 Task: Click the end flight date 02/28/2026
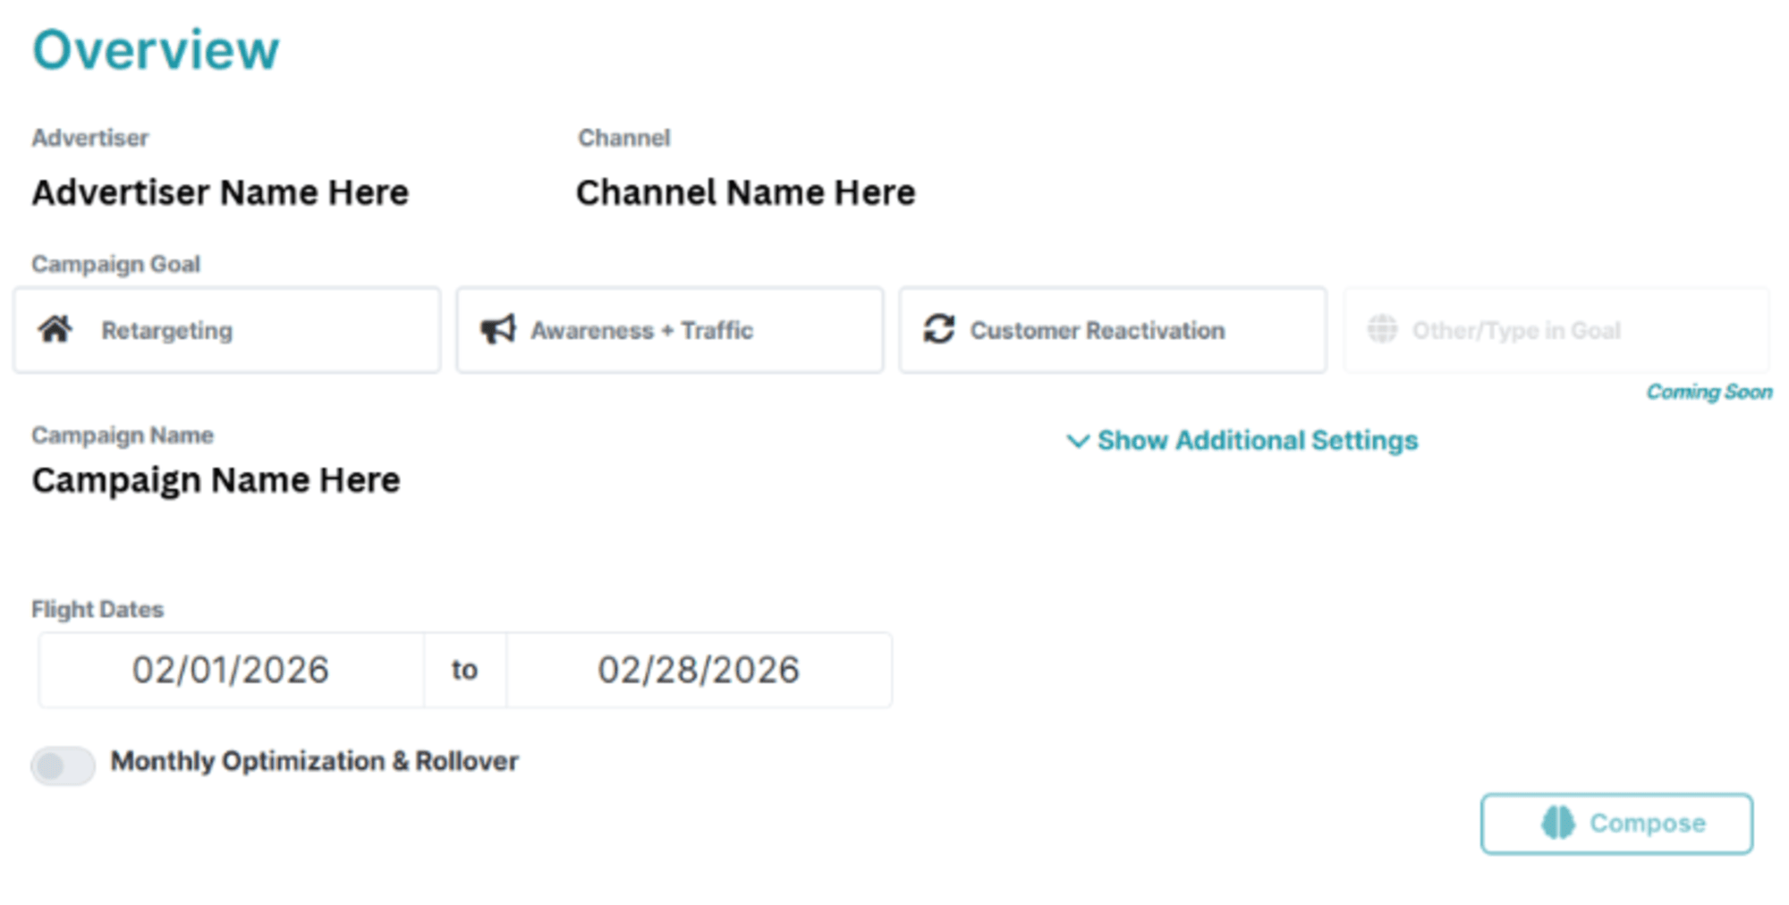pyautogui.click(x=698, y=670)
